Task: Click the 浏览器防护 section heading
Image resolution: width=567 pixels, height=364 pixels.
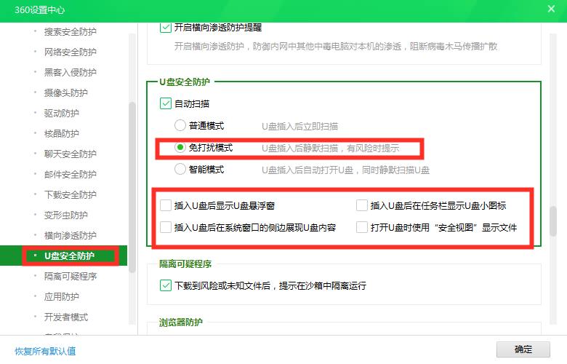Action: coord(181,322)
